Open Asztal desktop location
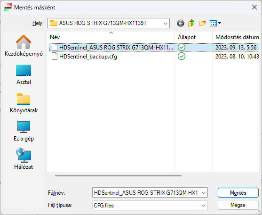Viewport: 262px width, 215px height. (24, 74)
